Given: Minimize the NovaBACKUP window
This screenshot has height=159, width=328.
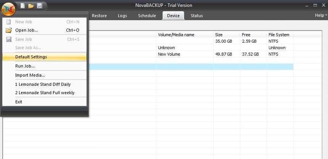Looking at the screenshot, I should [x=307, y=6].
